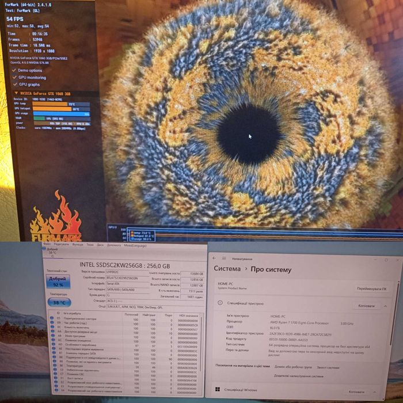Click the GPU usage bar in FurMark
This screenshot has height=403, width=403.
tap(62, 113)
